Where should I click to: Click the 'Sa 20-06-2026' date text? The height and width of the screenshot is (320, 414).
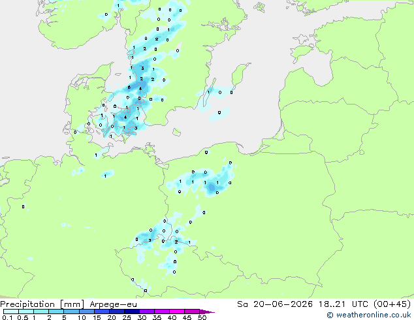pyautogui.click(x=275, y=304)
